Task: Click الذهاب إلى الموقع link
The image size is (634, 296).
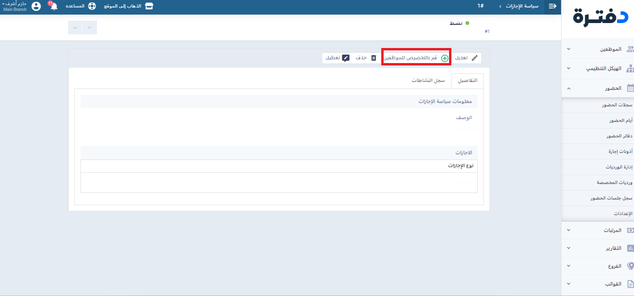Action: point(123,6)
